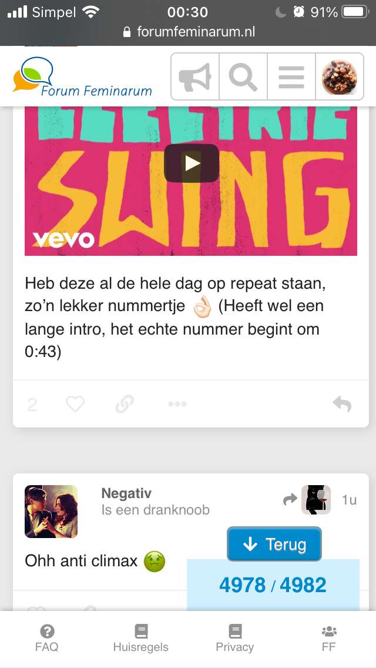
Task: Open the hamburger menu
Action: point(291,76)
